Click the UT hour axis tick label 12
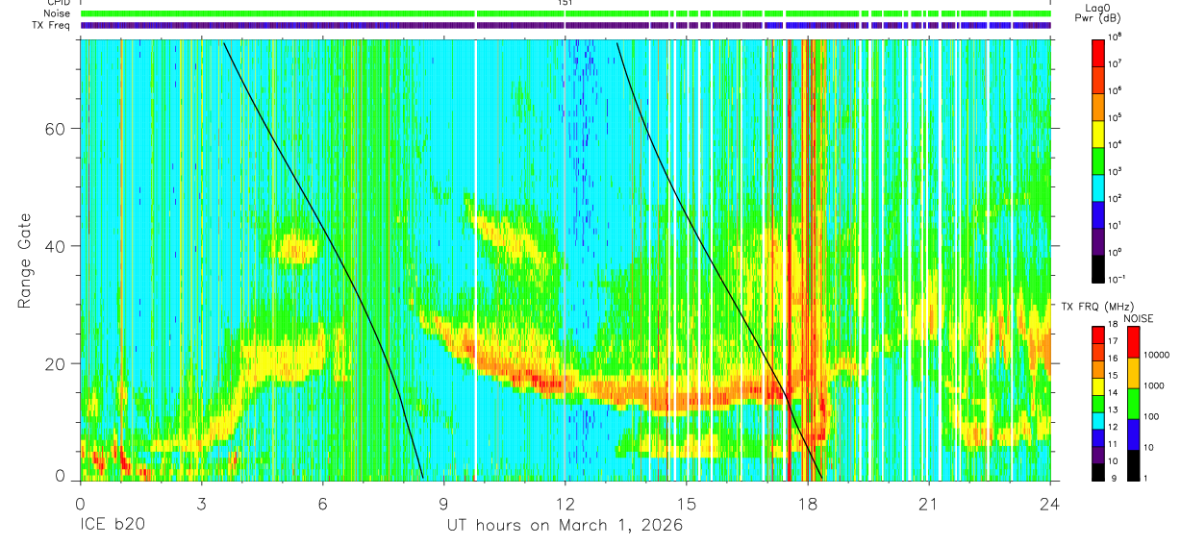Viewport: 1181px width, 545px height. 565,504
